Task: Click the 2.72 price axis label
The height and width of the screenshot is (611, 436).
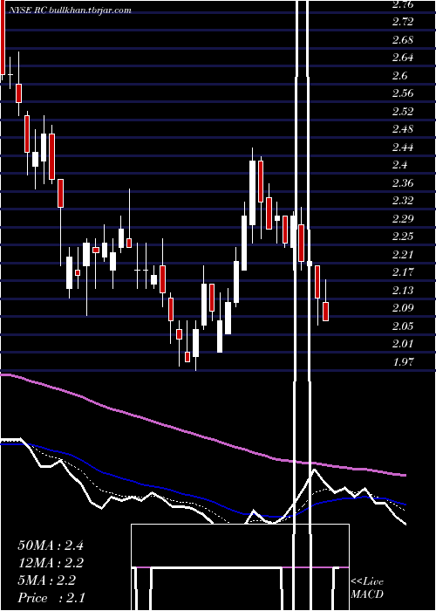Action: (x=403, y=22)
